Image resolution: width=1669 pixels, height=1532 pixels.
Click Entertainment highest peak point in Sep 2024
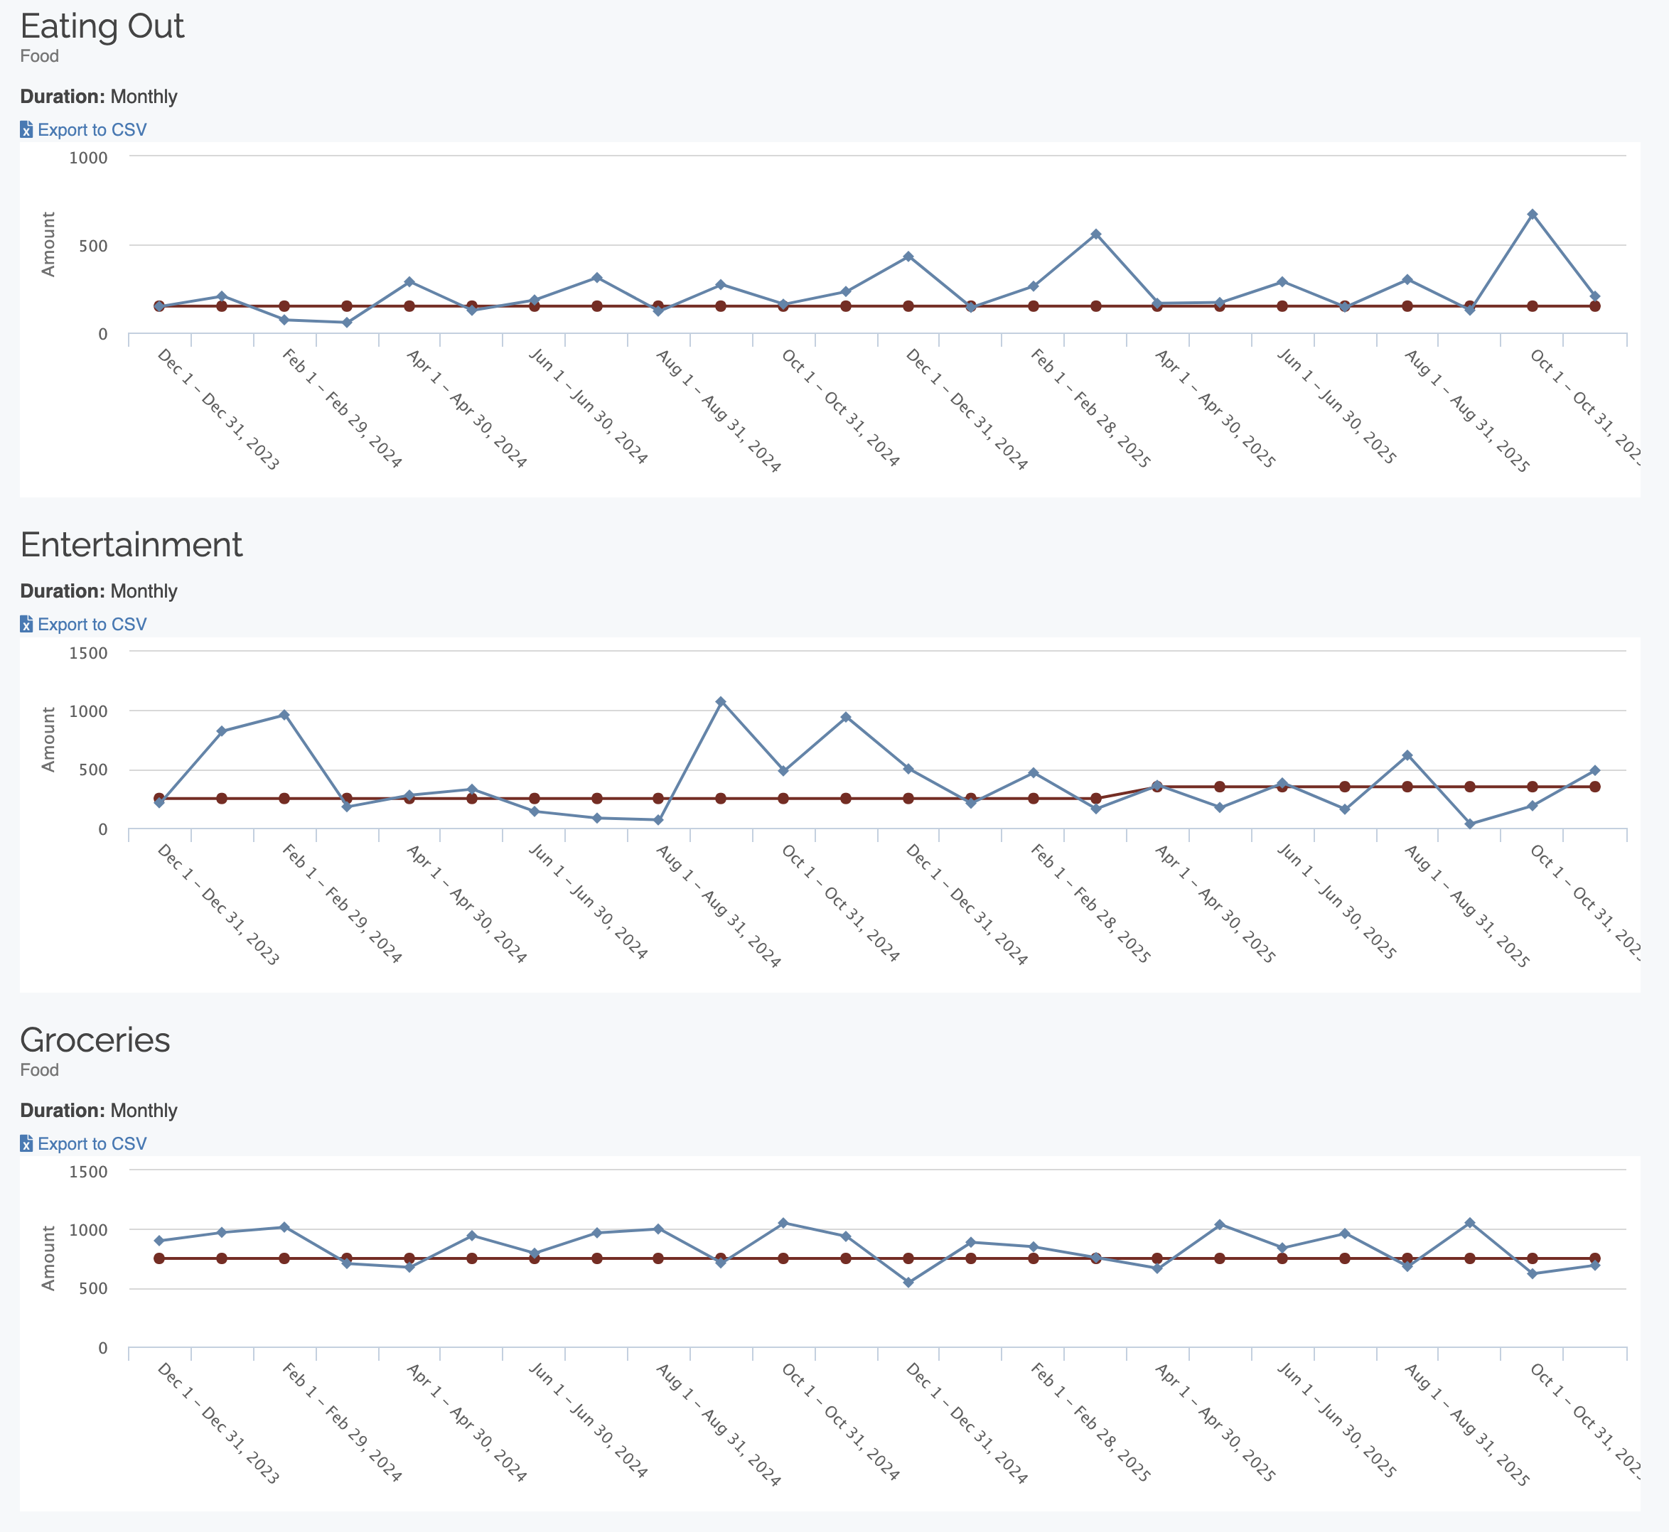pos(721,701)
